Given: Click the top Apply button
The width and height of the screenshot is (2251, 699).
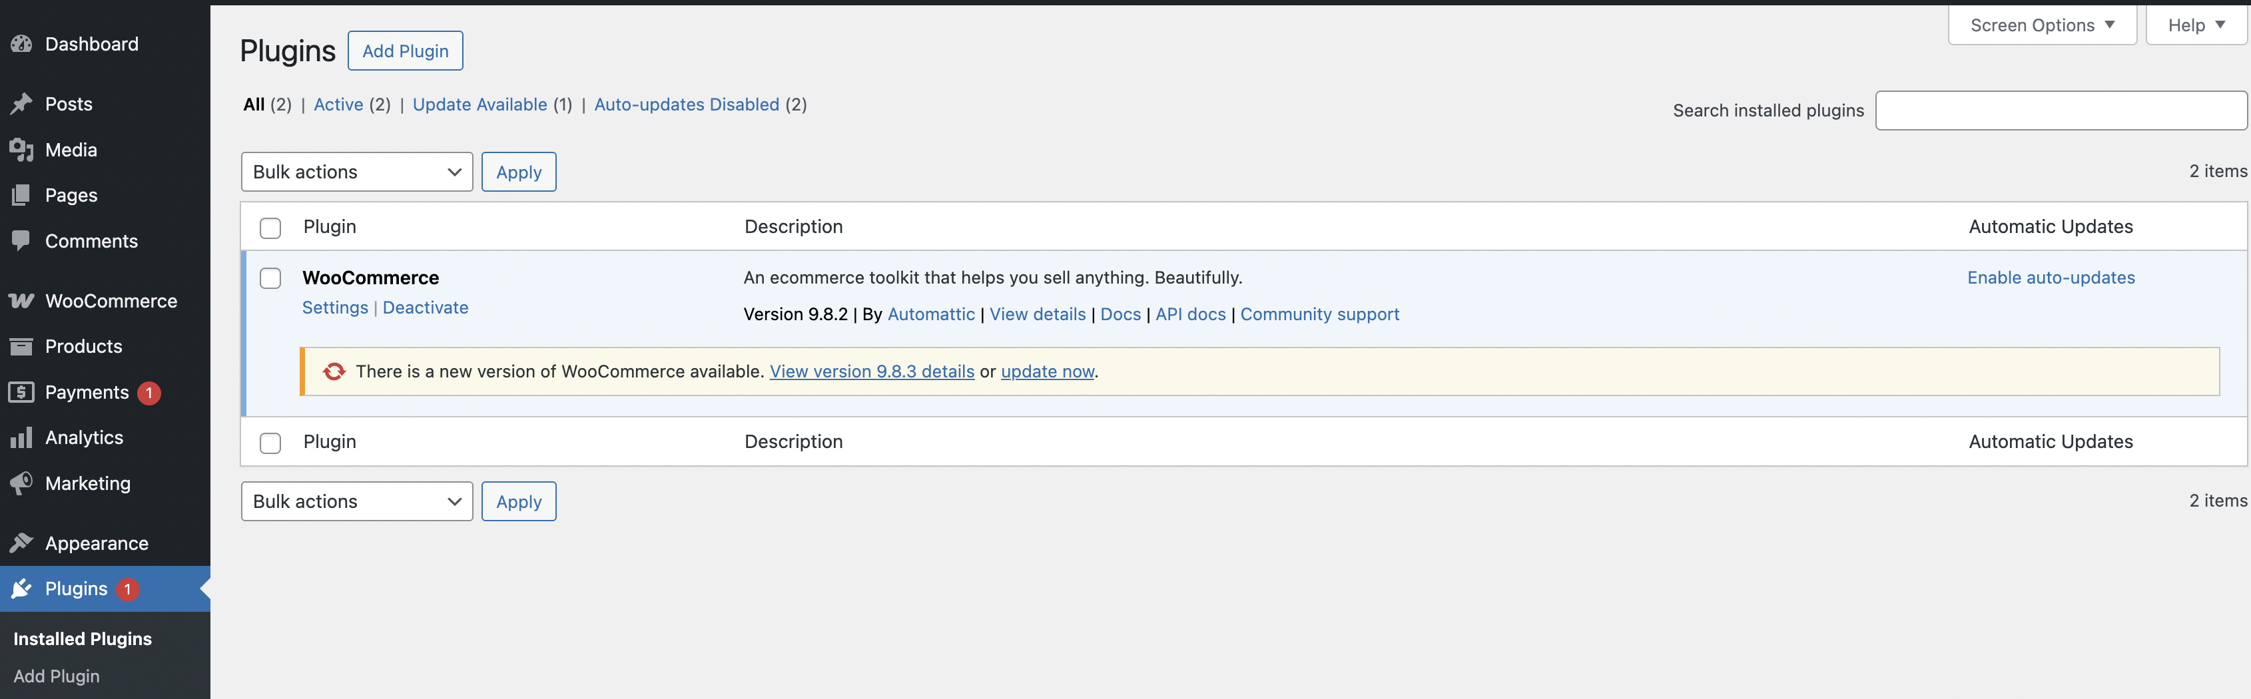Looking at the screenshot, I should click(x=519, y=172).
